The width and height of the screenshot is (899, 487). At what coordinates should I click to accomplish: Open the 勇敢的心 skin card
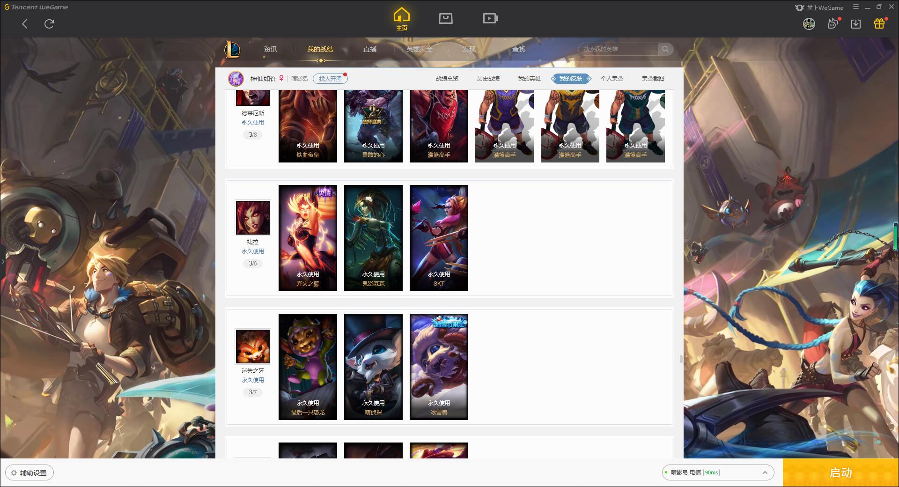373,126
